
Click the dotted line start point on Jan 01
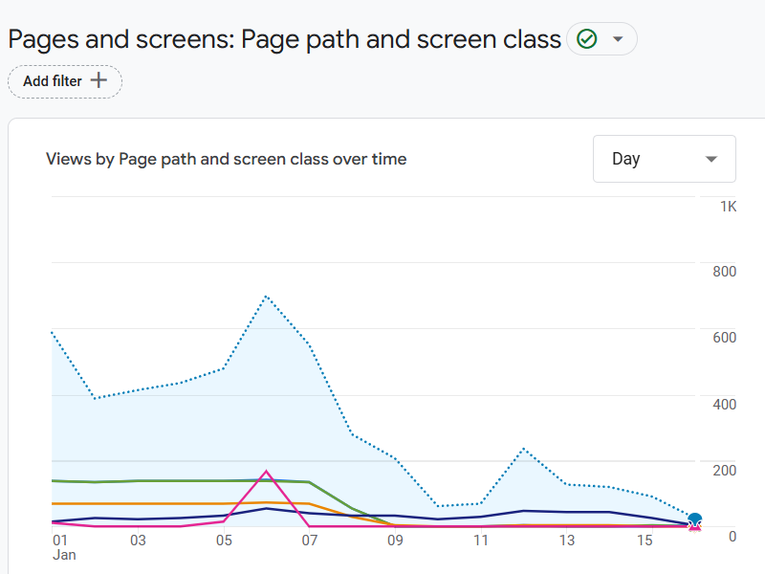52,333
